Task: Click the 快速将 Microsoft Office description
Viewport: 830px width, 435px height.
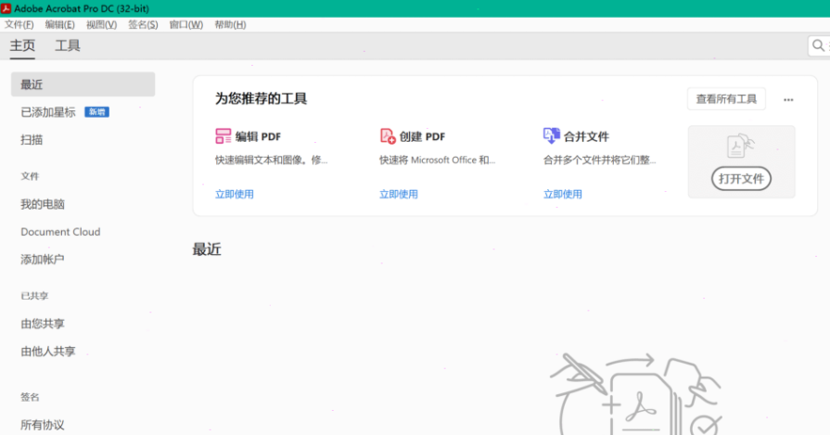Action: tap(437, 160)
